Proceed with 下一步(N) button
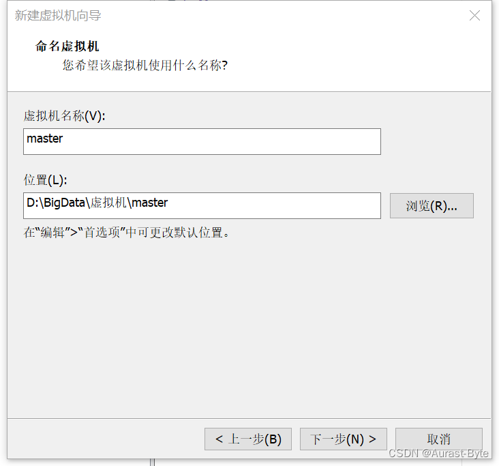 click(x=344, y=439)
